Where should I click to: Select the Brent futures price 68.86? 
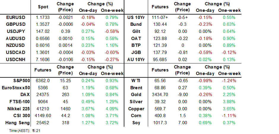coord(160,88)
